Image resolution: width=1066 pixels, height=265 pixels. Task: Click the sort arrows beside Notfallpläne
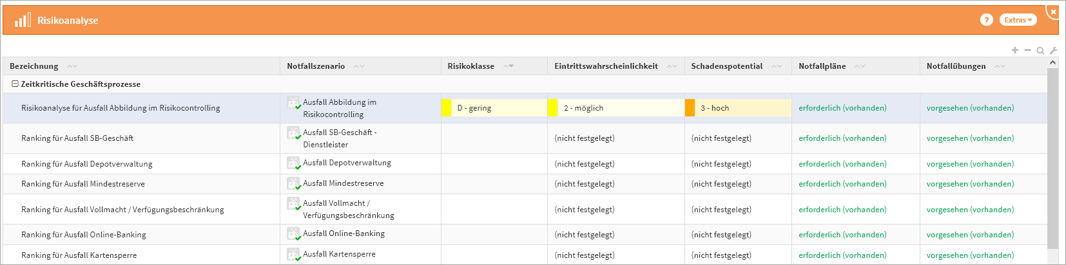[860, 66]
